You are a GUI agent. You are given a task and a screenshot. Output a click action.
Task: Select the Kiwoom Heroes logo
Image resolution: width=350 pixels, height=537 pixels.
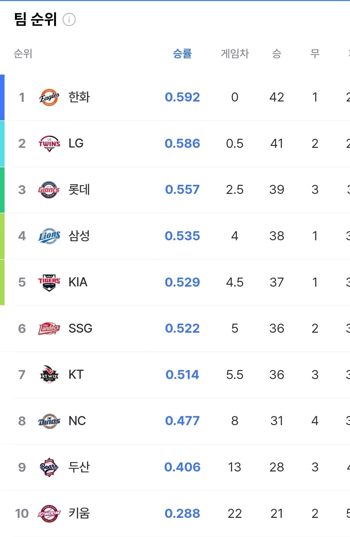coord(49,514)
